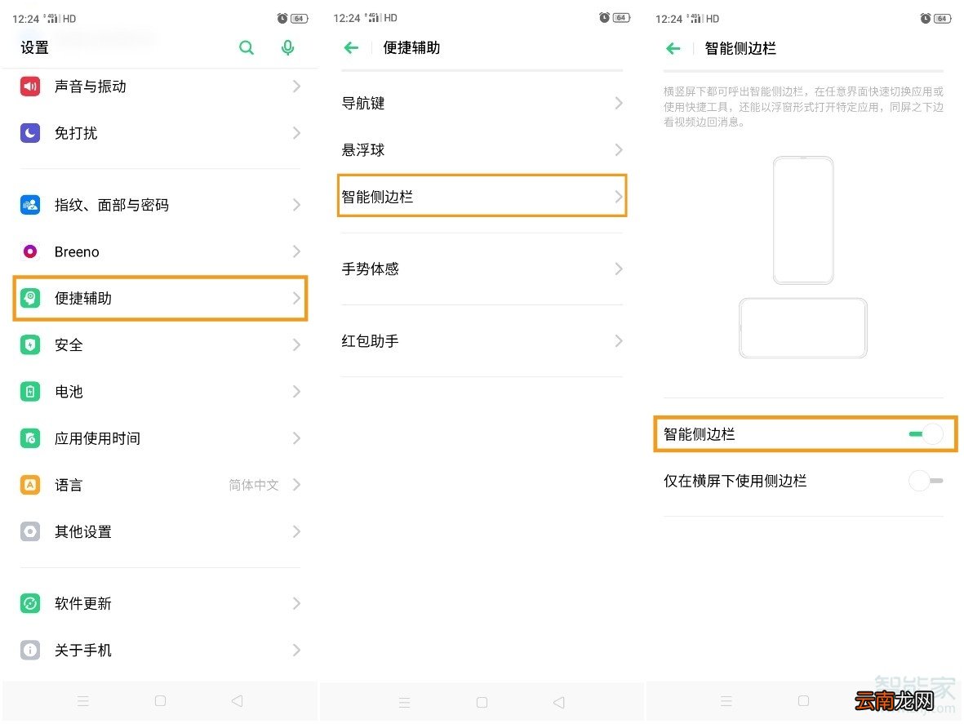The width and height of the screenshot is (964, 724).
Task: Enable 仅在横屏下使用侧边栏 switch
Action: point(926,481)
